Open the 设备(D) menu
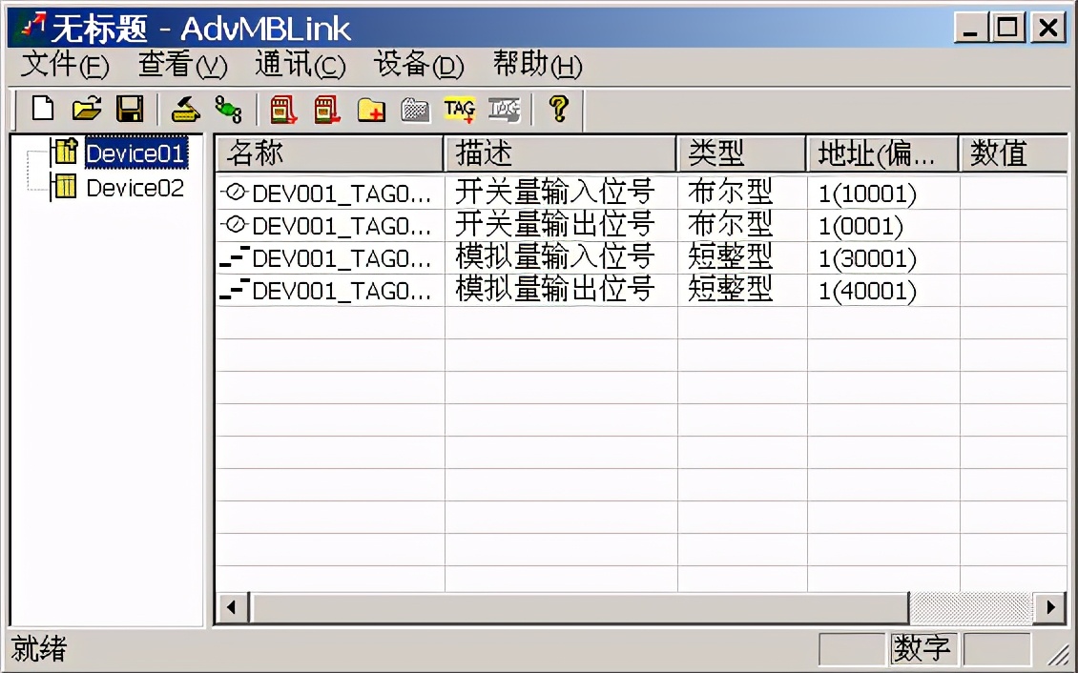Screen dimensions: 1078x673 tap(419, 65)
